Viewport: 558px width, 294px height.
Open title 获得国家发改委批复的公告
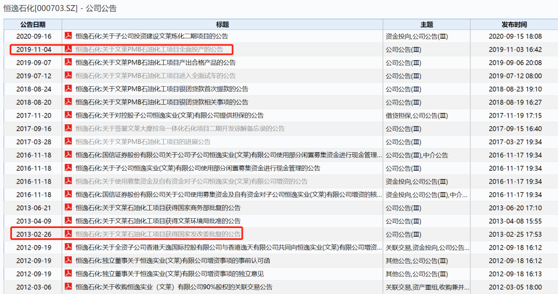click(x=158, y=234)
